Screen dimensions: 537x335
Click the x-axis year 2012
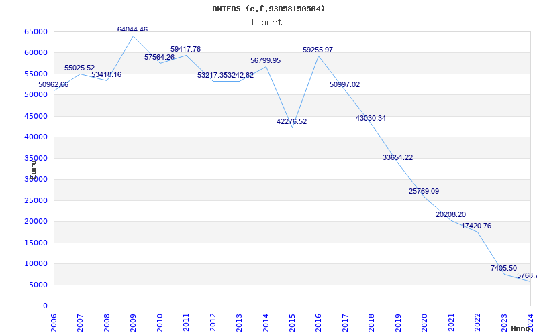click(x=213, y=322)
